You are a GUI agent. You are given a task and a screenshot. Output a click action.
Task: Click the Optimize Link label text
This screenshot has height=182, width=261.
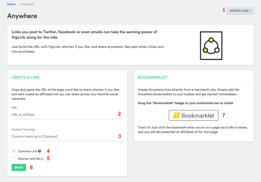click(28, 151)
